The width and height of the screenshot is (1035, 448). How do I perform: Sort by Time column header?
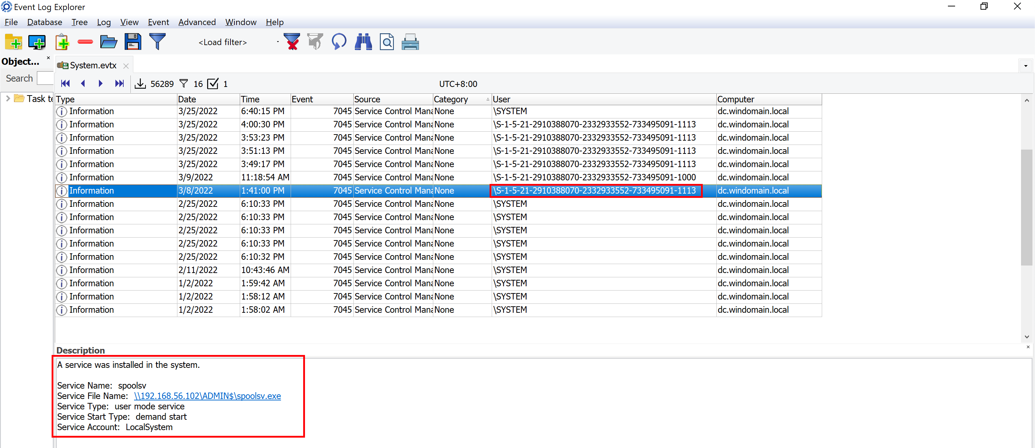point(265,99)
